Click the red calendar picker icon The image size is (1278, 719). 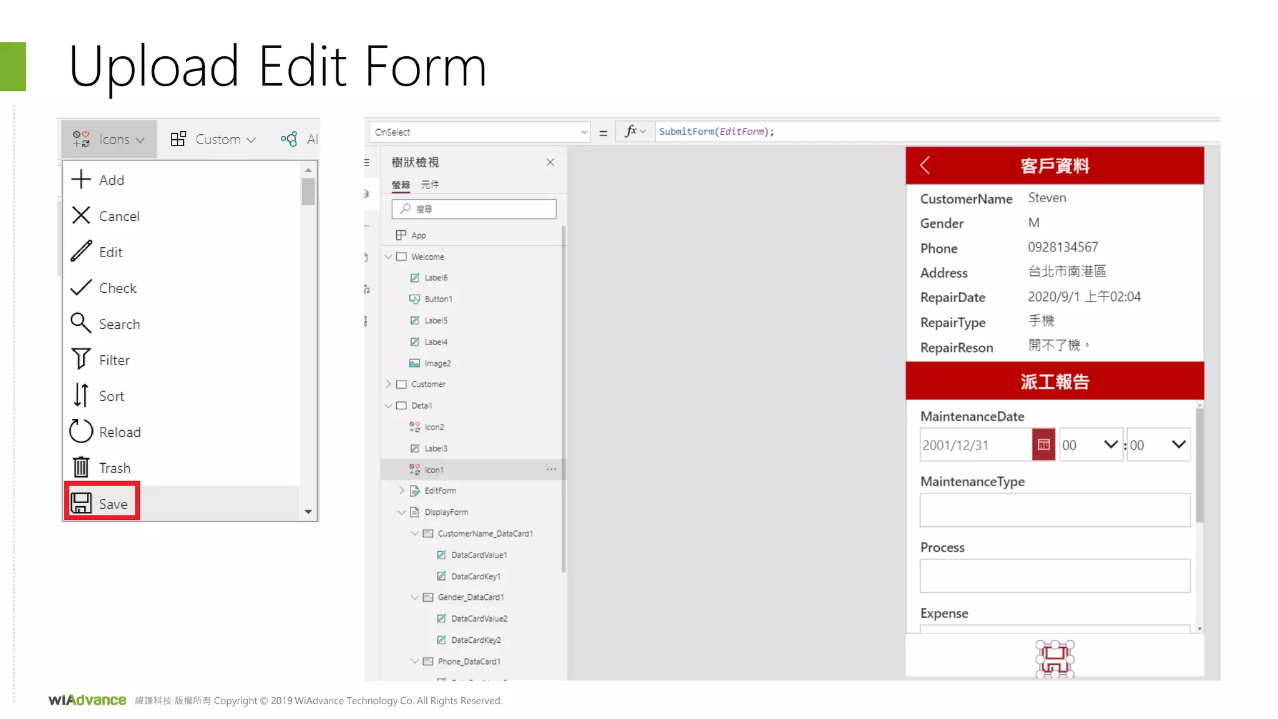[1043, 444]
